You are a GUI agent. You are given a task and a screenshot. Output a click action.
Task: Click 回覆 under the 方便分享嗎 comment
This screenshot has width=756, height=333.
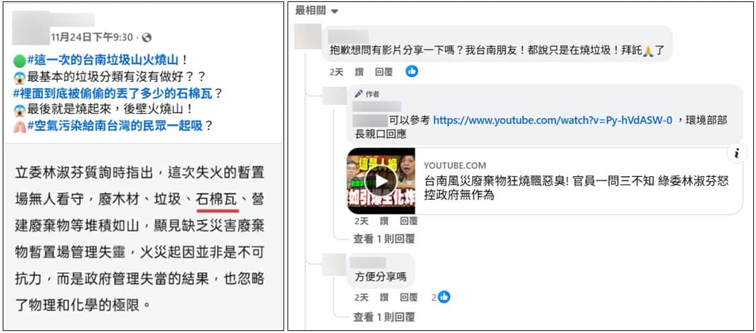pos(408,297)
